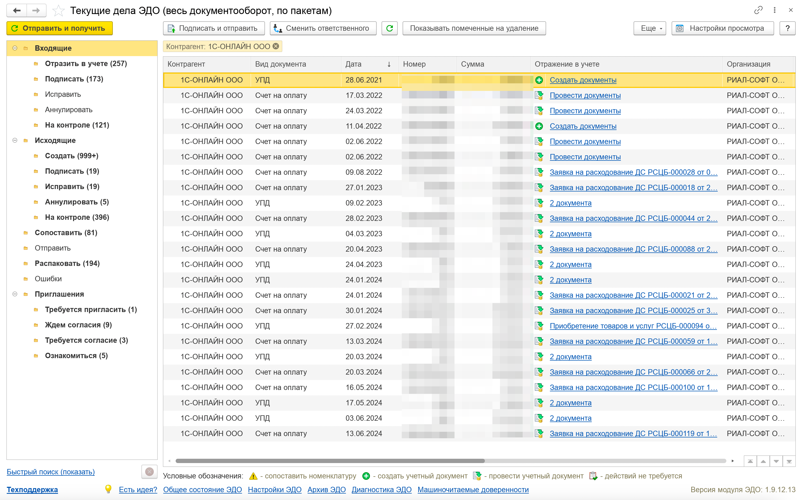Image resolution: width=803 pixels, height=500 pixels.
Task: Open Сопоставить (81) folder
Action: coord(66,233)
